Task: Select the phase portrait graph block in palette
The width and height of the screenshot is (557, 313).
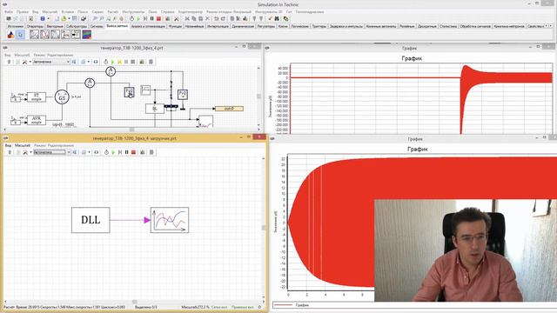Action: point(44,35)
